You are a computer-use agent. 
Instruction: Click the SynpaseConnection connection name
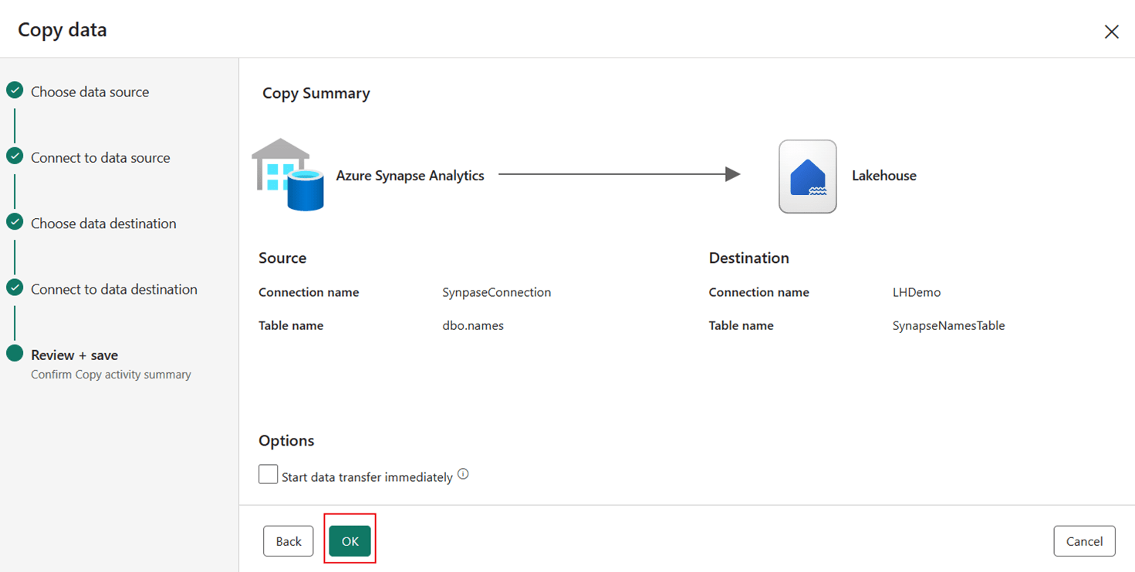coord(496,292)
